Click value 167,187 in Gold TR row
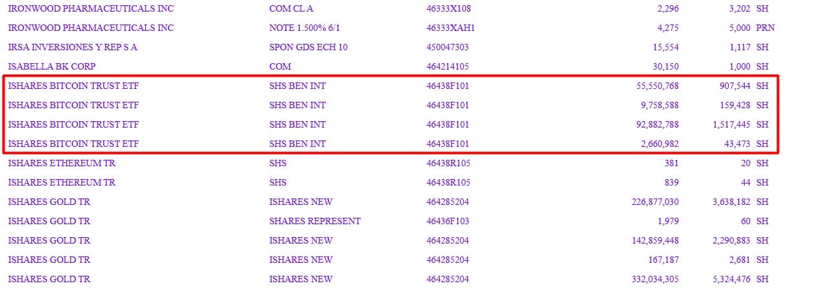828x288 pixels. 663,260
